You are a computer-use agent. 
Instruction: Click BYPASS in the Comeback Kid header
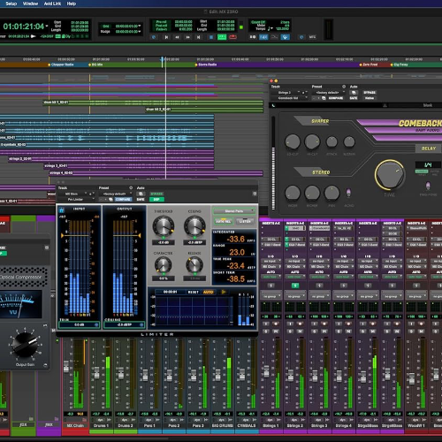(370, 93)
